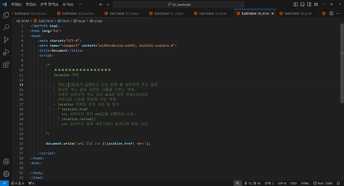Click the location.href comment line
The image size is (344, 186).
click(x=73, y=109)
